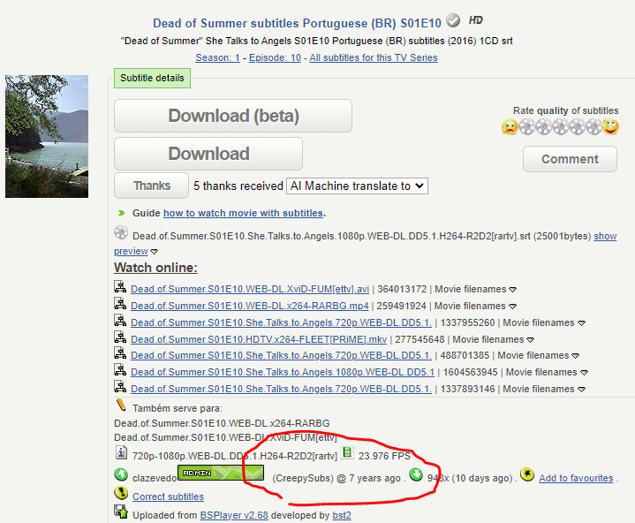
Task: Click the page title 'Dead of Summer subtitles Portuguese (BR) S01E10'
Action: (297, 23)
